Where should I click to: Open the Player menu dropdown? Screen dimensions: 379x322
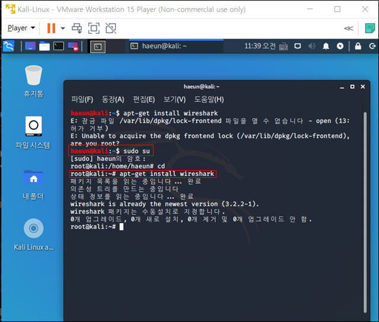pyautogui.click(x=21, y=28)
